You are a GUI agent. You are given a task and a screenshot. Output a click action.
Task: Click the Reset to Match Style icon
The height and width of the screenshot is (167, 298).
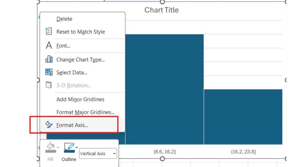coord(49,31)
